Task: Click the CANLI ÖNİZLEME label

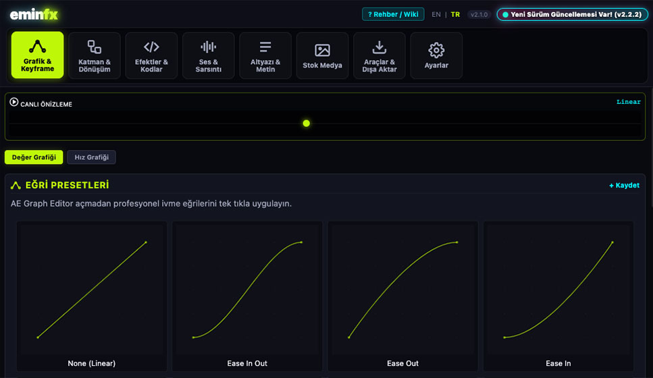Action: point(46,104)
